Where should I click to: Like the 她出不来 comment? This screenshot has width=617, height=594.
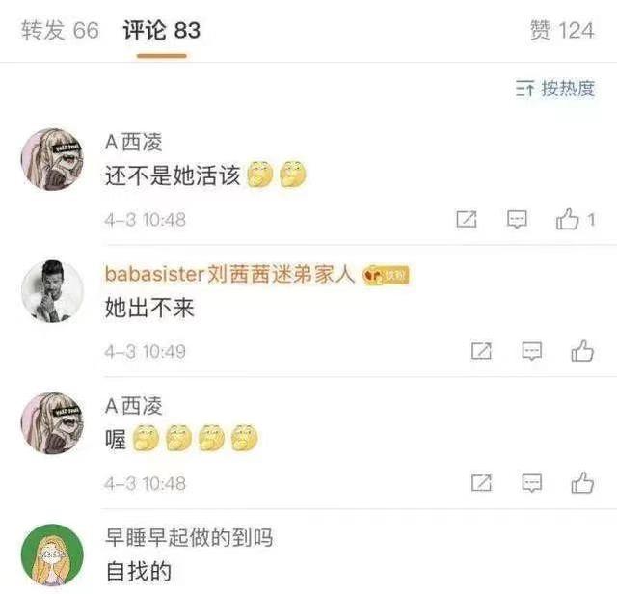coord(582,351)
